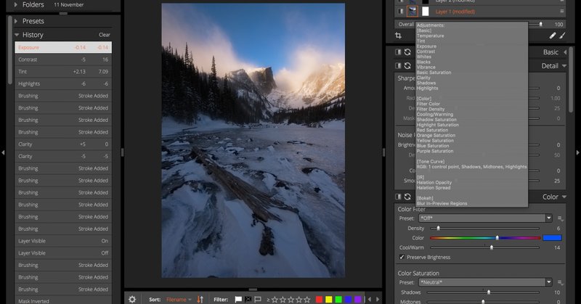This screenshot has width=581, height=304.
Task: Open Layer 1 options menu icon
Action: tap(561, 12)
